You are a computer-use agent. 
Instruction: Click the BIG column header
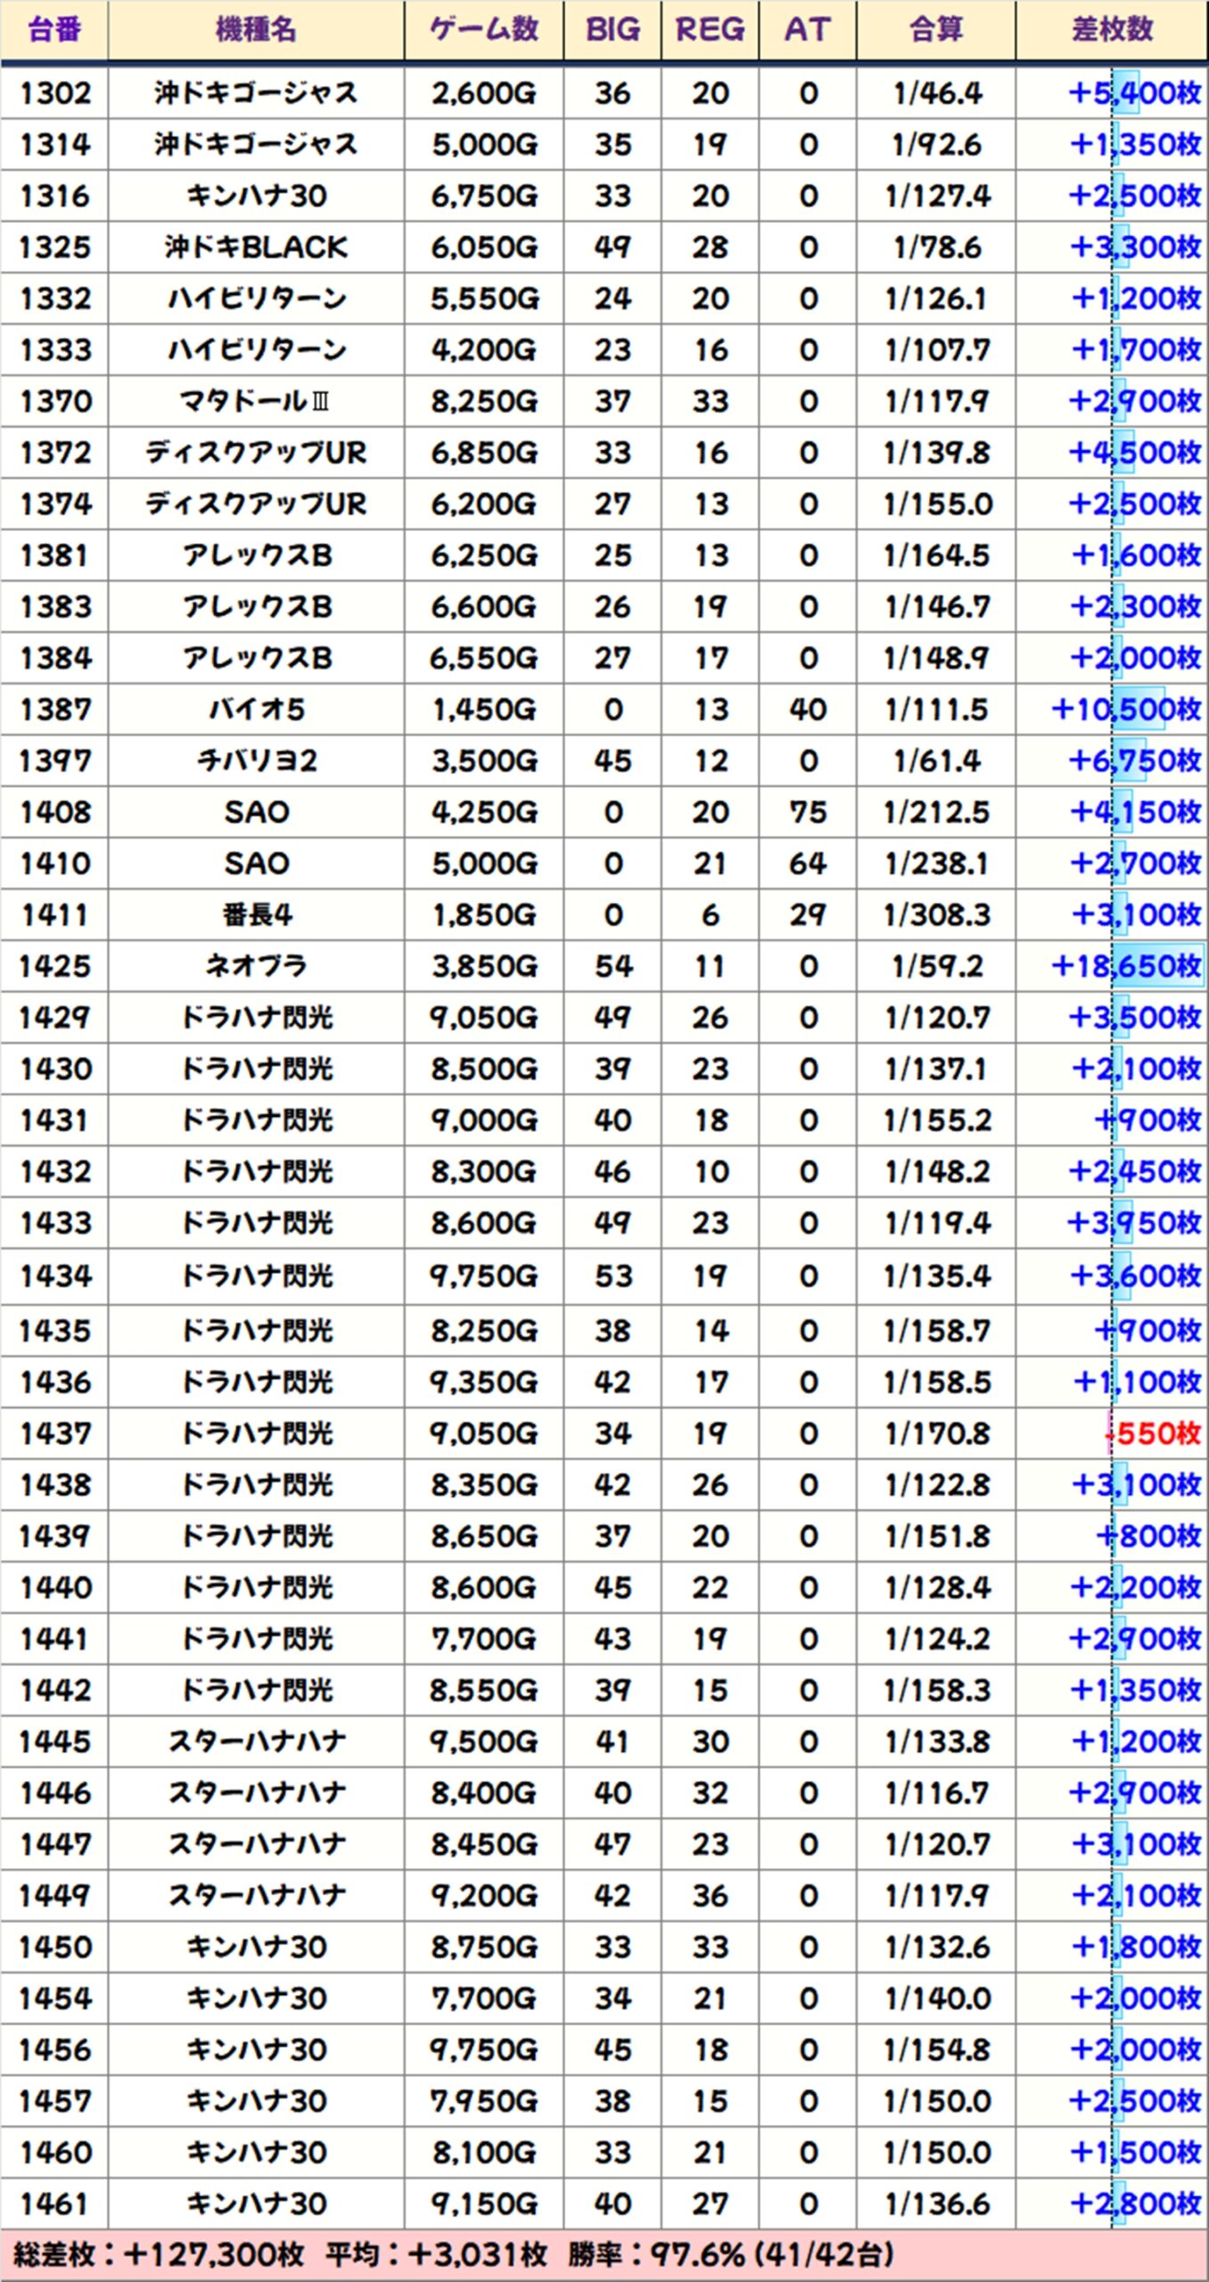coord(613,30)
